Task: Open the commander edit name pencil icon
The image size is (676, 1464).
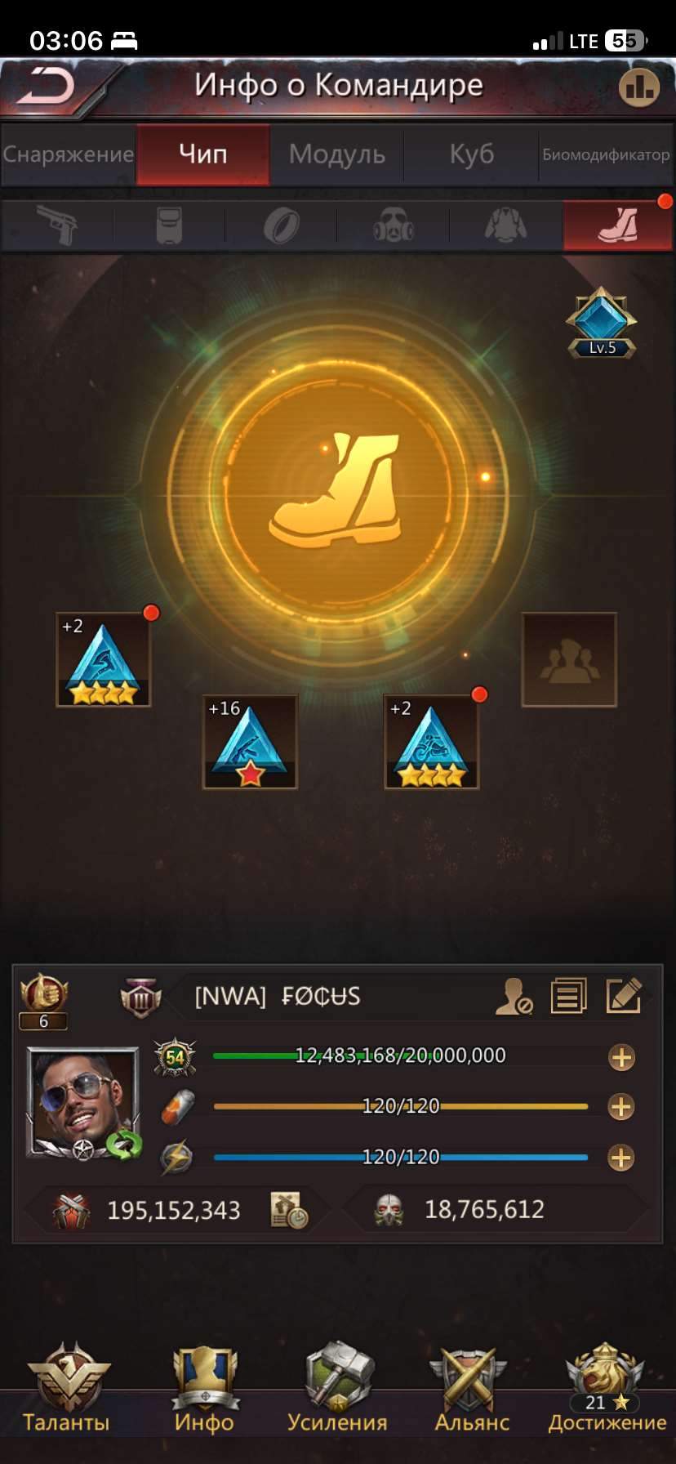Action: [624, 996]
